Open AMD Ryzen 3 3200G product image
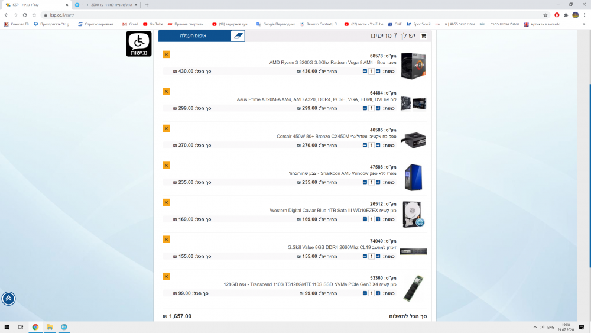 coord(414,66)
